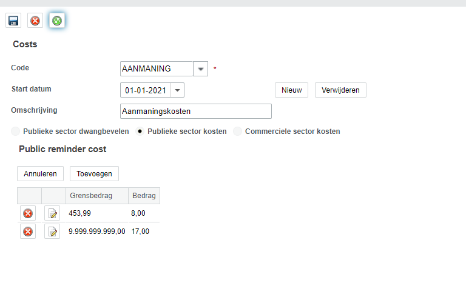This screenshot has width=466, height=283.
Task: Click the Nieuw button
Action: coord(291,90)
